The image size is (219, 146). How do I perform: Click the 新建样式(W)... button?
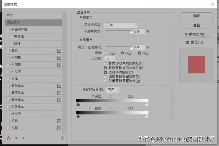tap(197, 34)
